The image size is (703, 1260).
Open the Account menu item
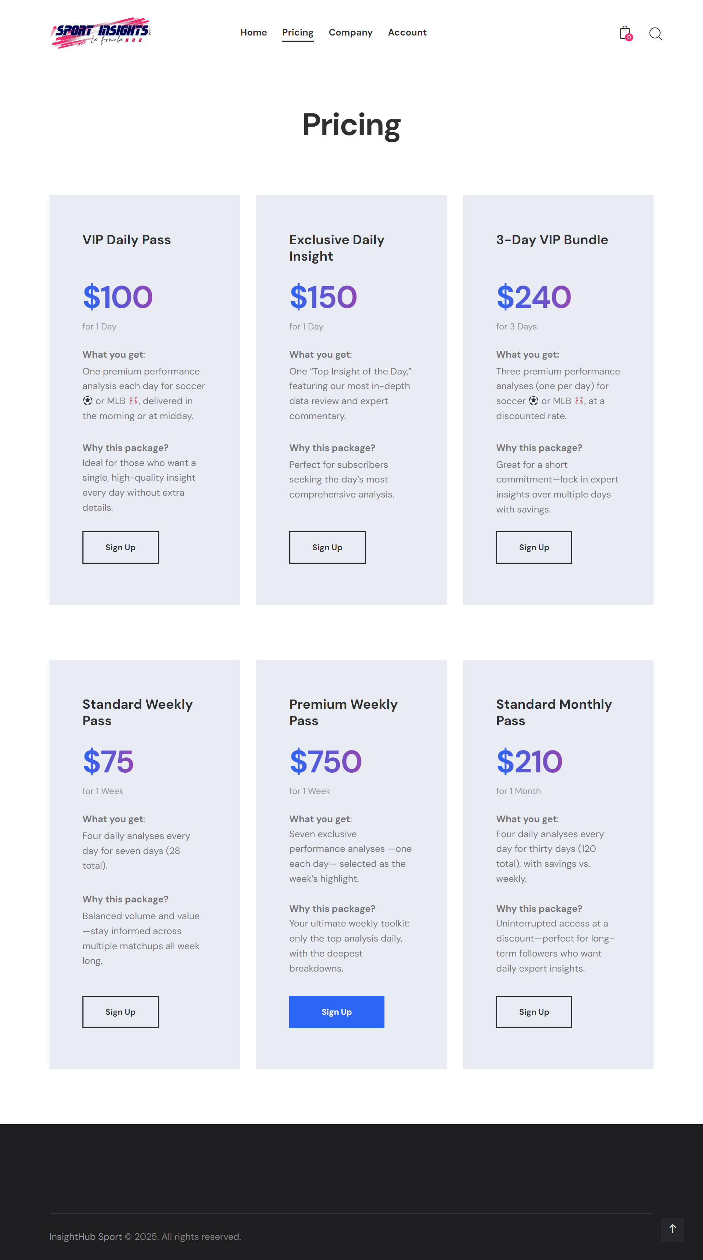(x=407, y=32)
